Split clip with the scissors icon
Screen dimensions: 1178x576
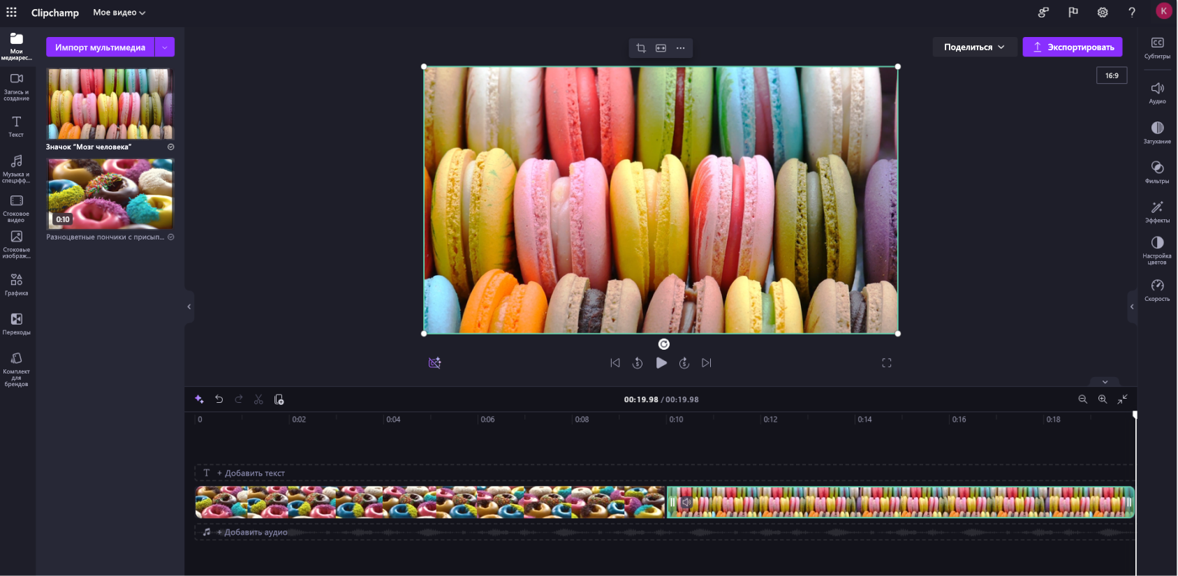coord(258,399)
